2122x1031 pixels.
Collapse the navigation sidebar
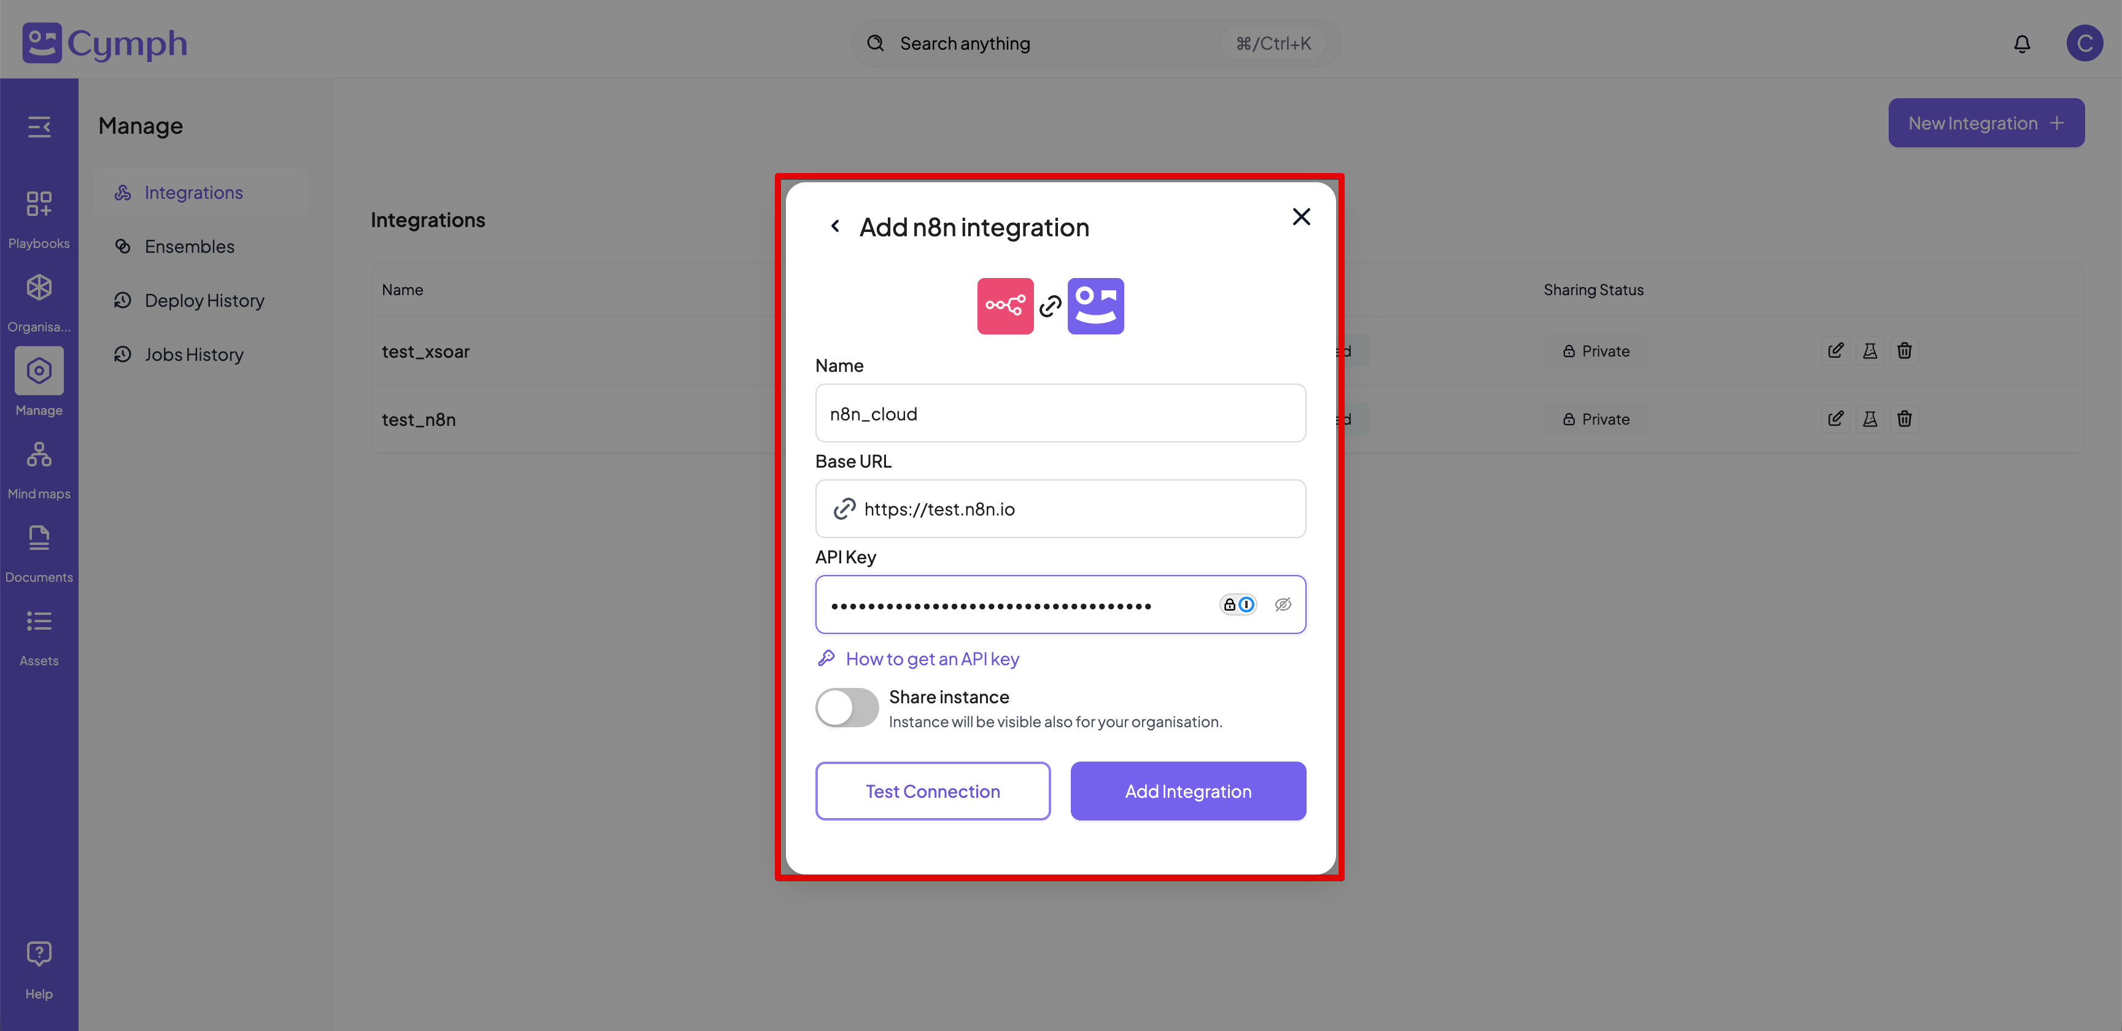39,127
